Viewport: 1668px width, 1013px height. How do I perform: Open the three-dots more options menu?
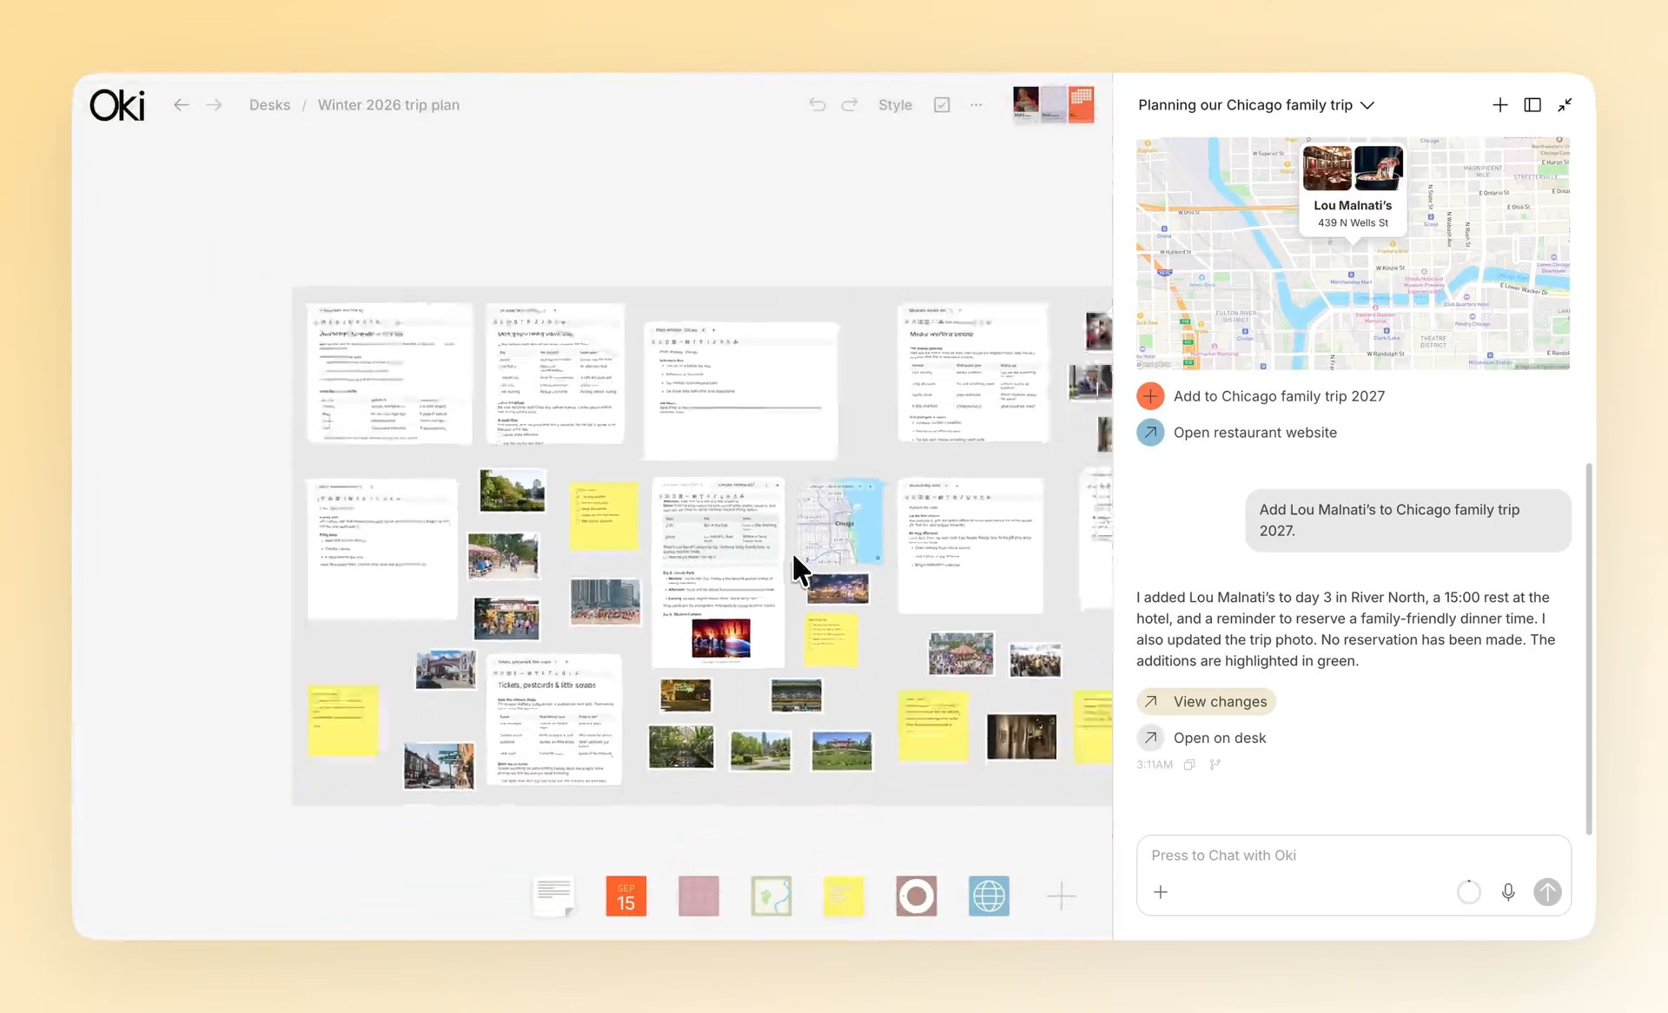click(976, 105)
